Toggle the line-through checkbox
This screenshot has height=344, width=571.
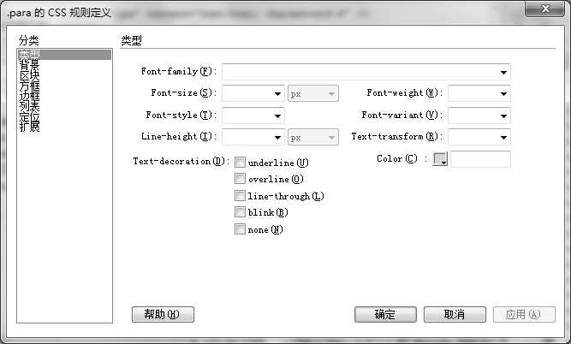(x=241, y=196)
